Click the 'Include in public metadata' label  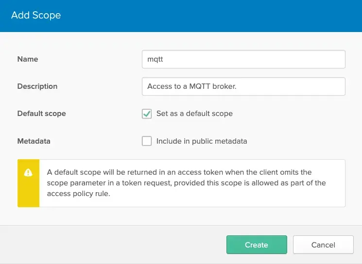[x=202, y=141]
